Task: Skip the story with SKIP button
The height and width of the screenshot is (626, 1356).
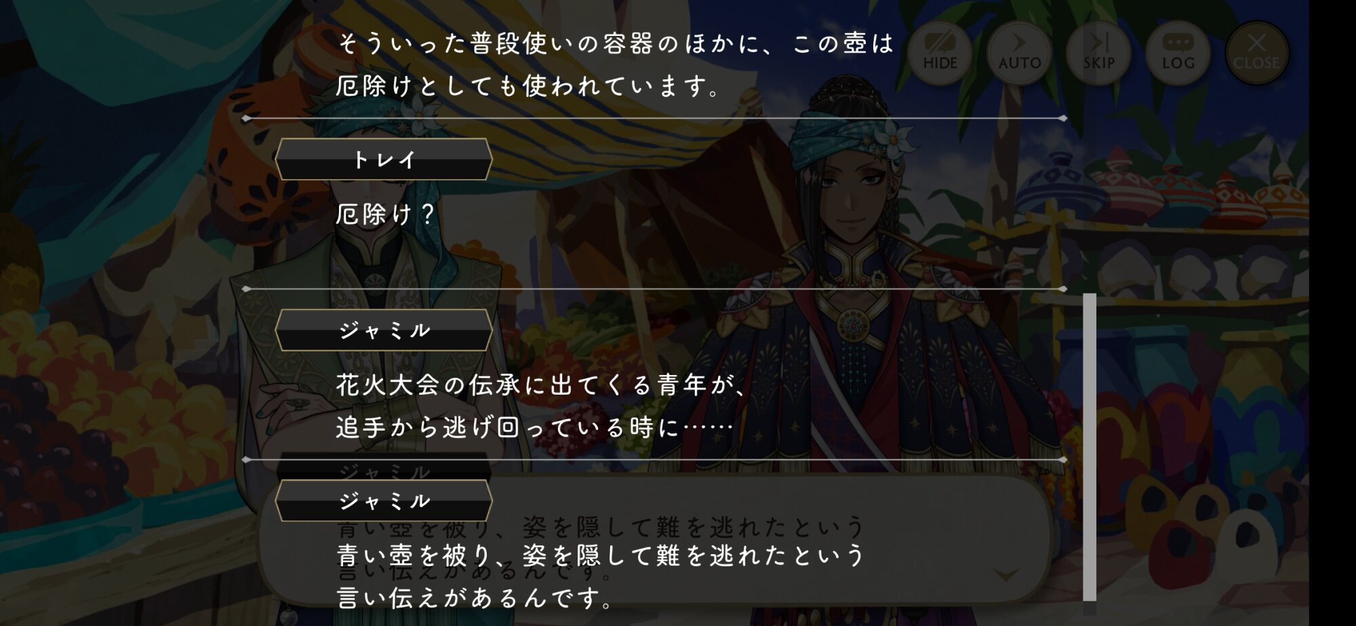Action: (x=1098, y=53)
